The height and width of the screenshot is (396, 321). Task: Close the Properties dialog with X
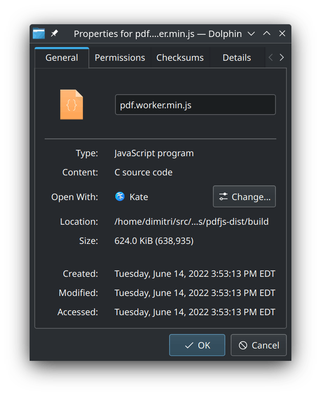[282, 34]
